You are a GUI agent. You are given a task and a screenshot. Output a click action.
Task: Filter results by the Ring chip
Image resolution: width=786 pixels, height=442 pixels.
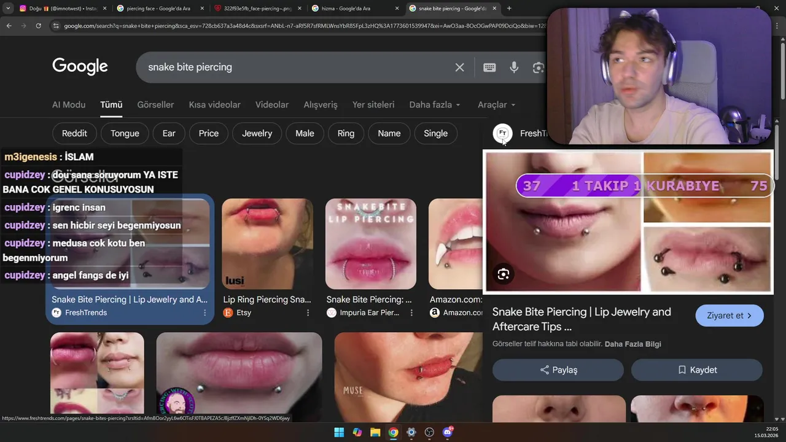[x=346, y=133]
